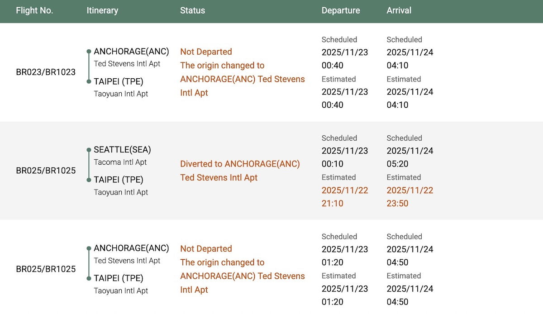Click the BR025/BR1025 flight number of the Seattle flight

pos(46,171)
